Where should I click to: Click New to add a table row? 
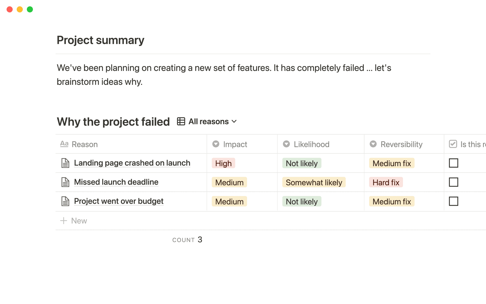coord(73,220)
